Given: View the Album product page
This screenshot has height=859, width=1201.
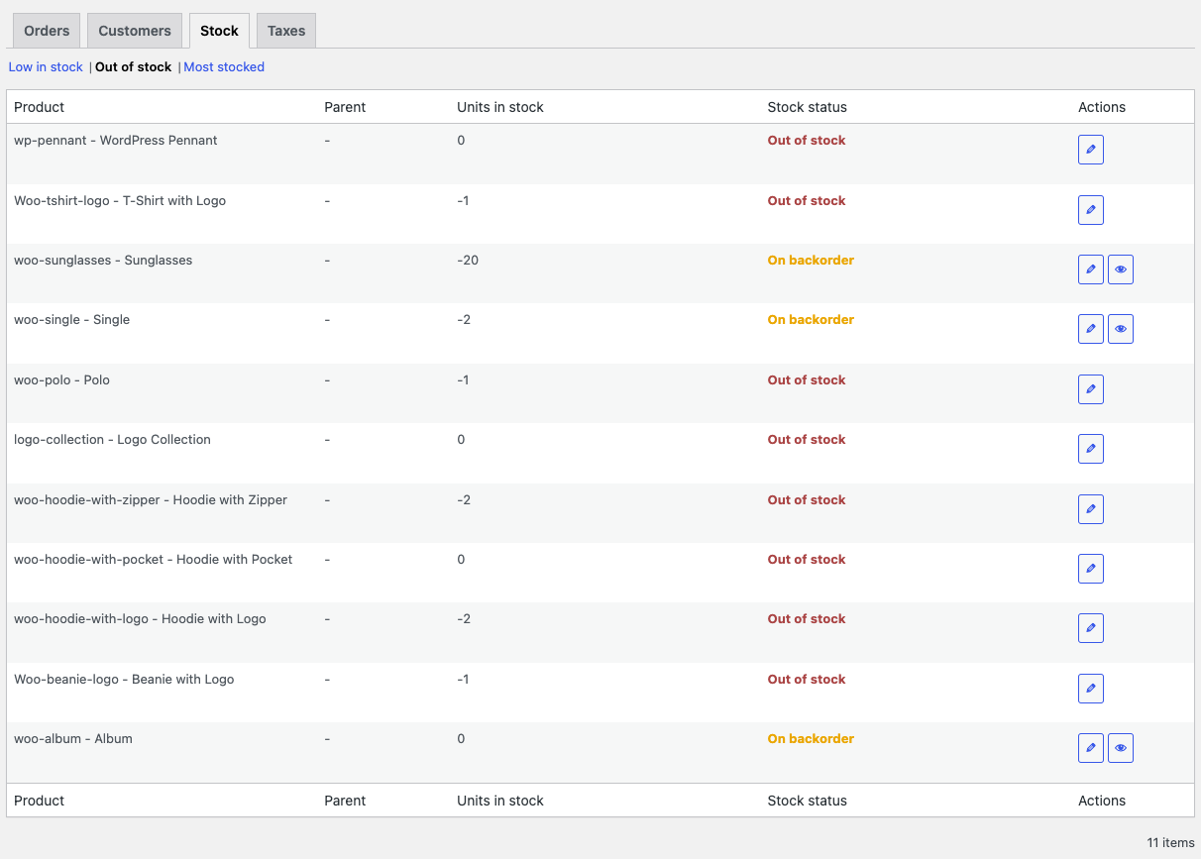Looking at the screenshot, I should [1121, 747].
